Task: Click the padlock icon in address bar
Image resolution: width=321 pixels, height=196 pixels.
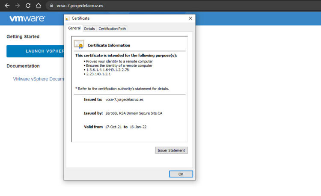Action: tap(51, 6)
